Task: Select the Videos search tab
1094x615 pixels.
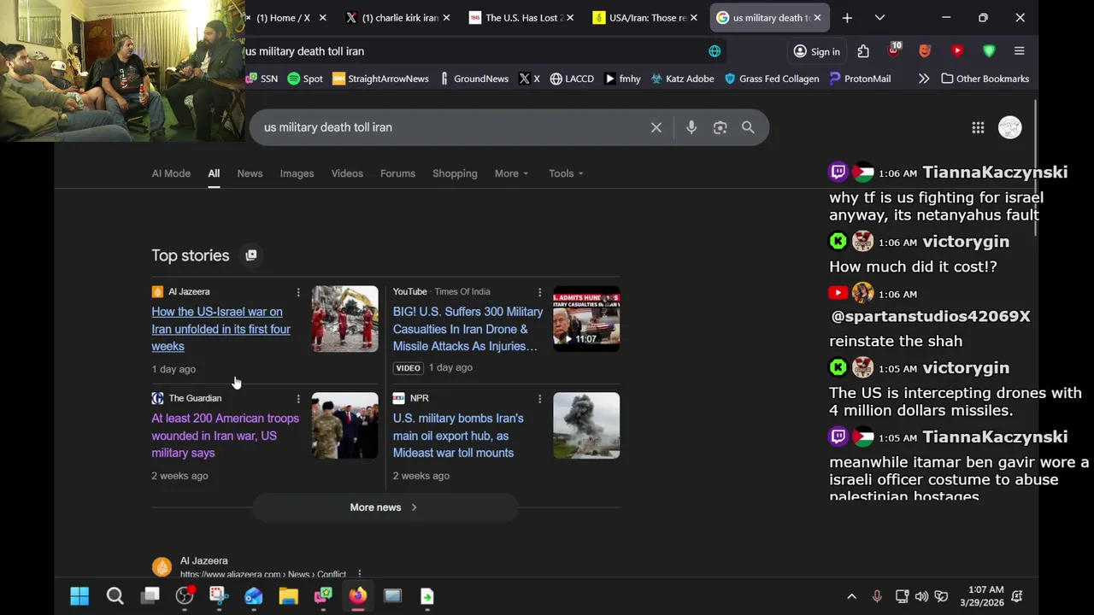Action: [x=347, y=173]
